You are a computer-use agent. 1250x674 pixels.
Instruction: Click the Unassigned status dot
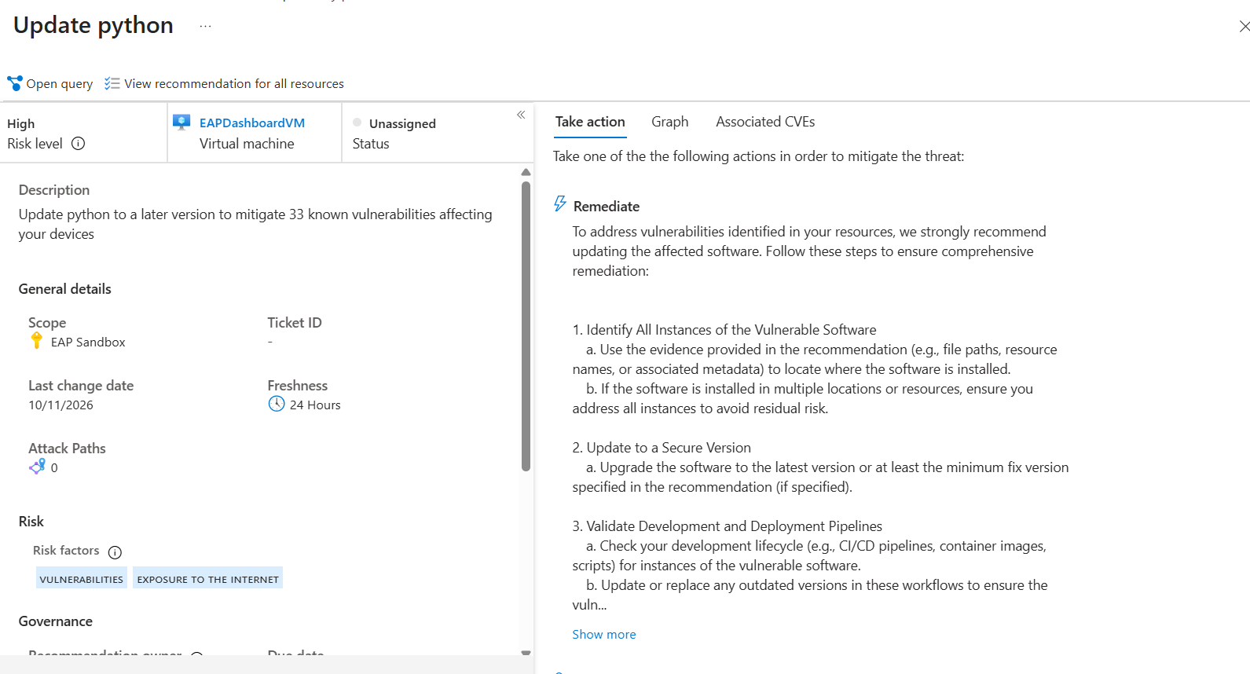[x=357, y=123]
